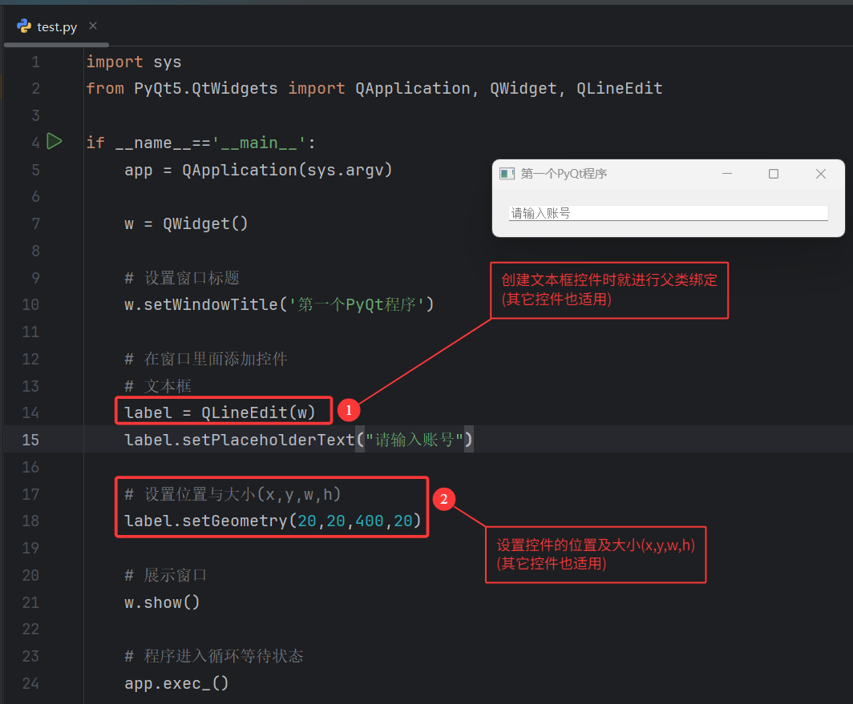Click label.setPlaceholderText code line
This screenshot has width=853, height=704.
point(299,440)
